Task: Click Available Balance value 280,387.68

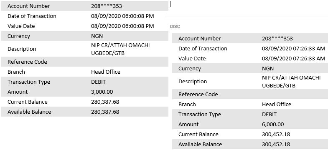Action: pos(105,112)
